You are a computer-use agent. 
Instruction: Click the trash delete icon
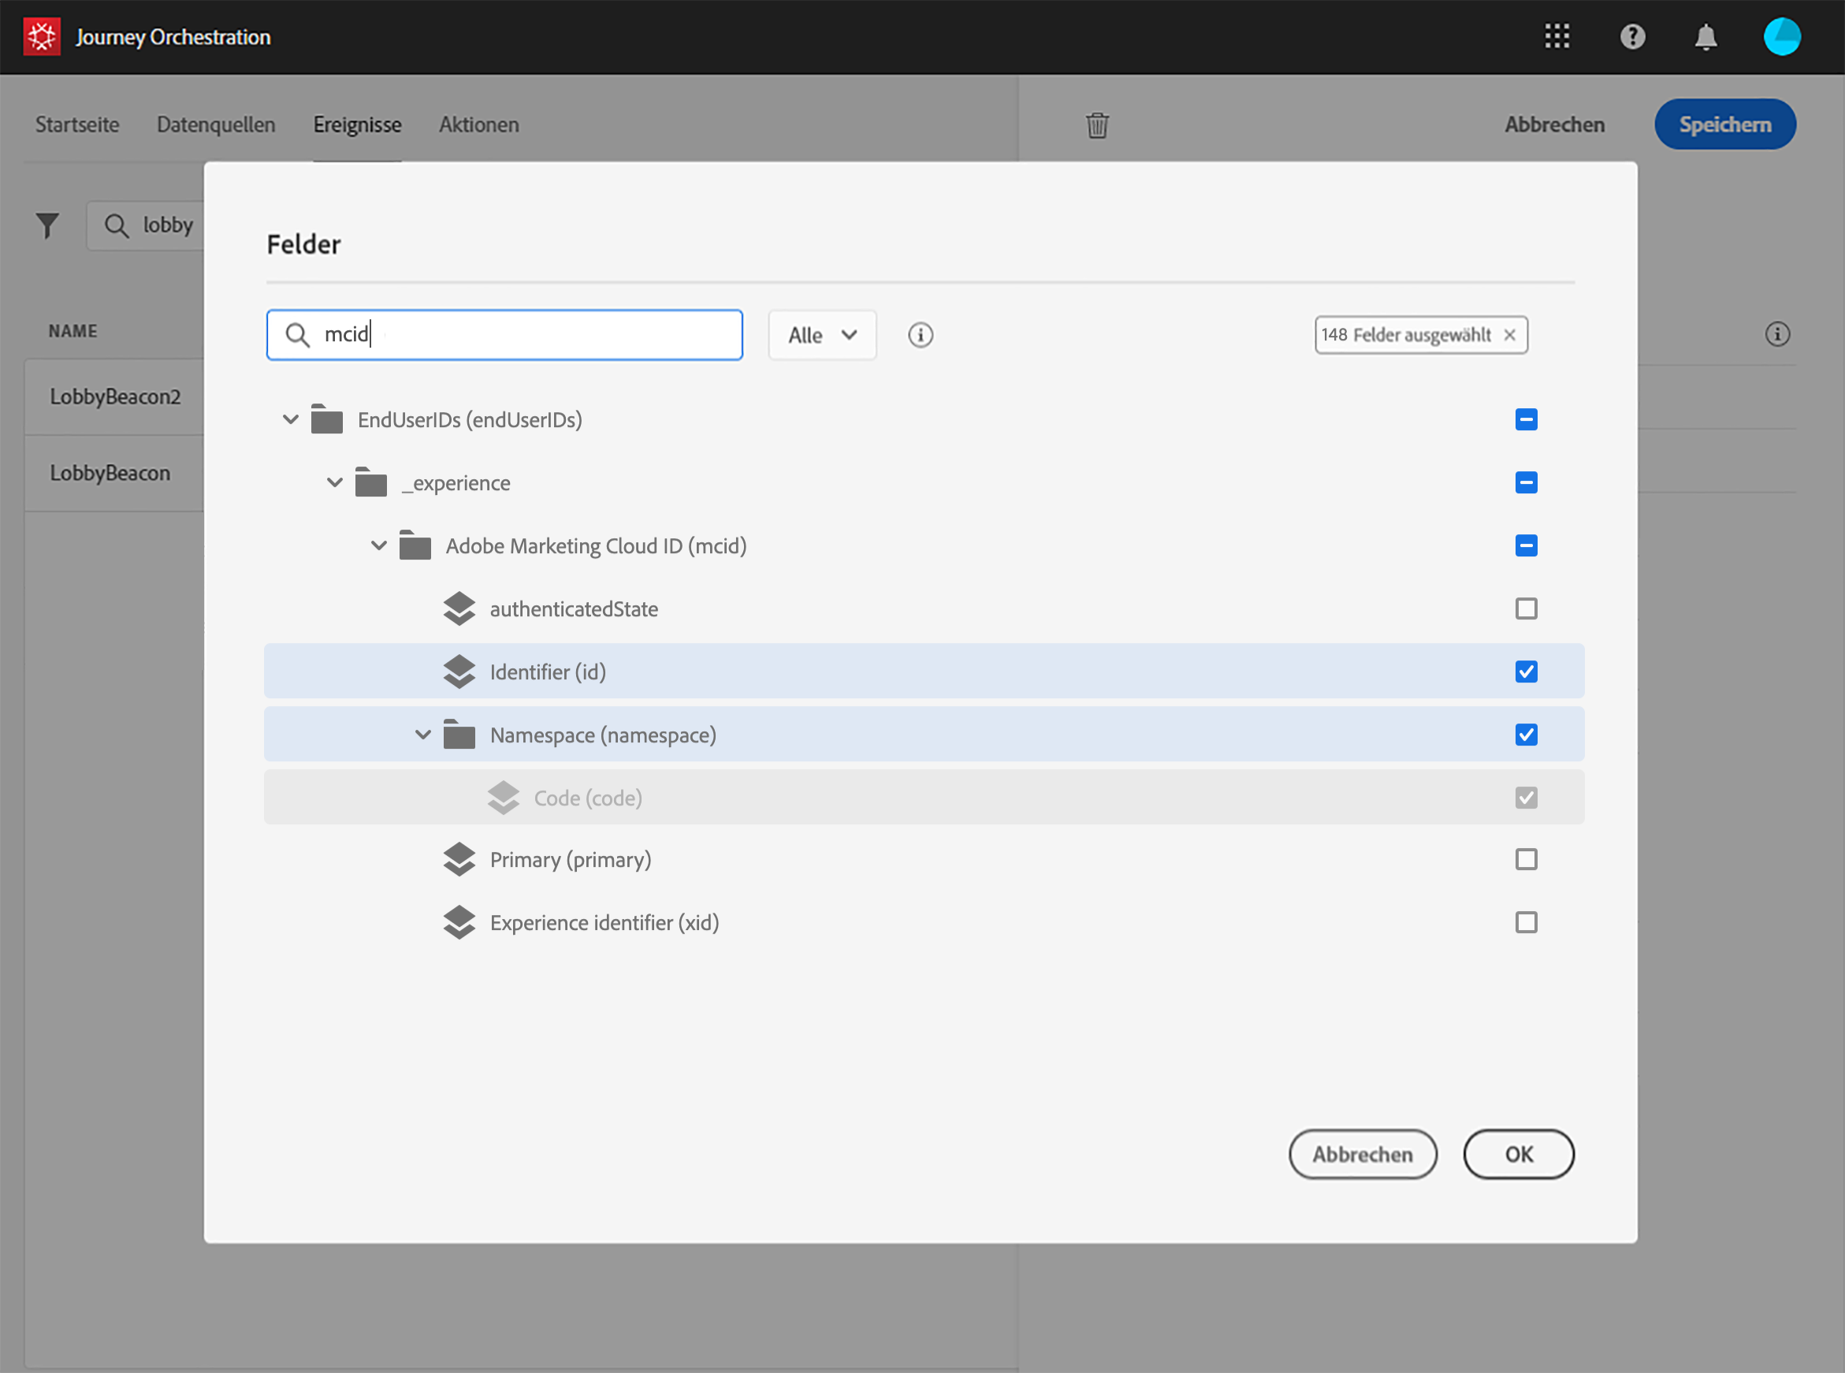pyautogui.click(x=1097, y=125)
